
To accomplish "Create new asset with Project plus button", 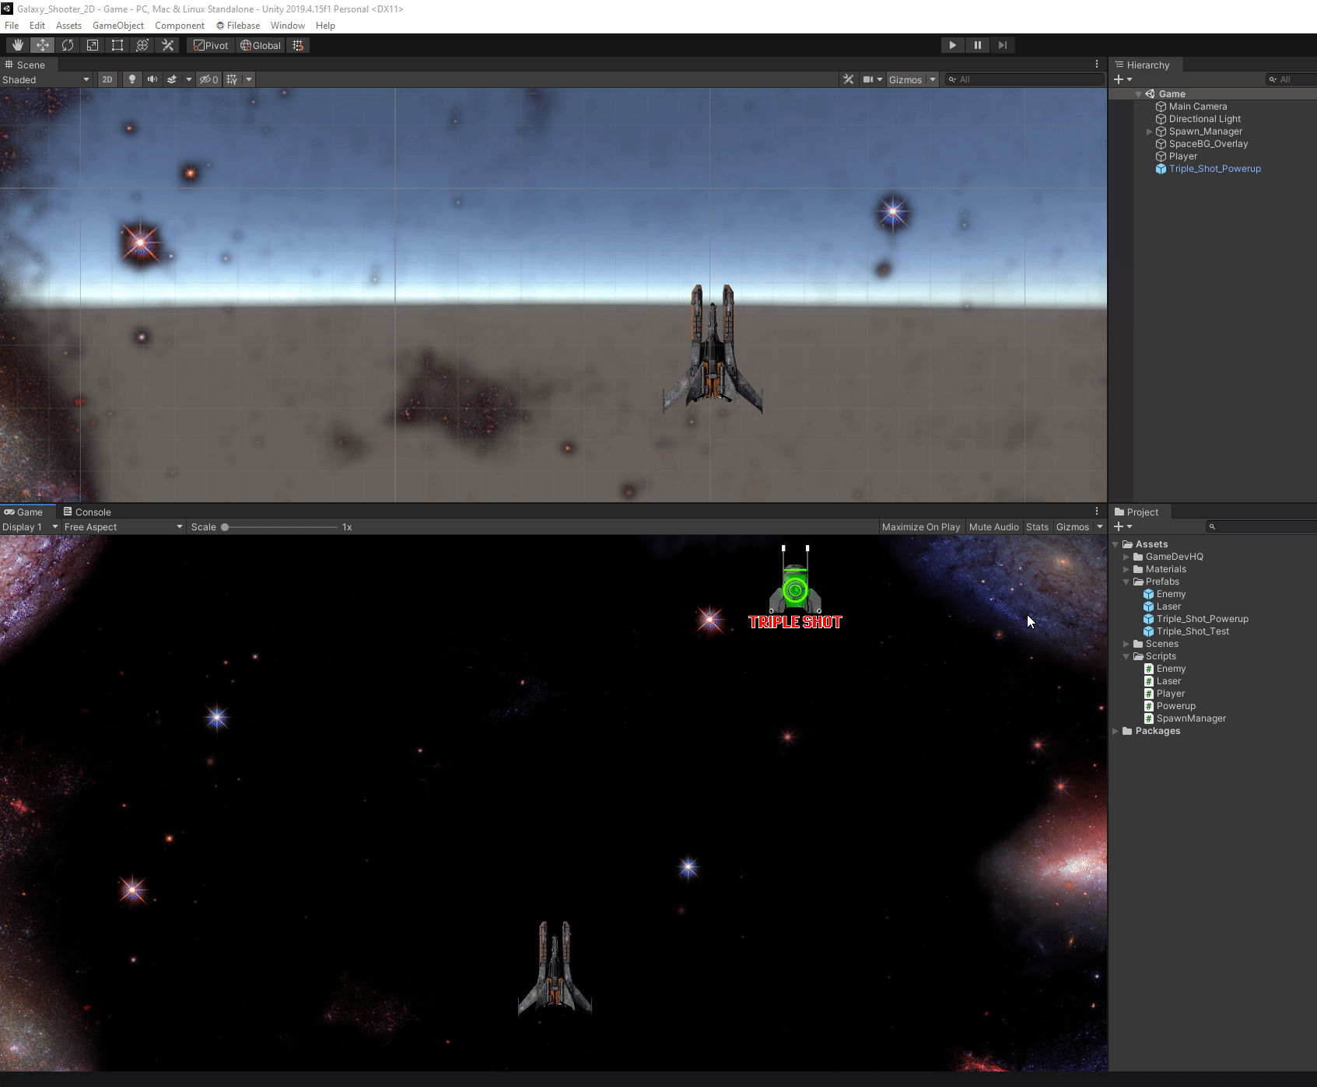I will coord(1123,526).
